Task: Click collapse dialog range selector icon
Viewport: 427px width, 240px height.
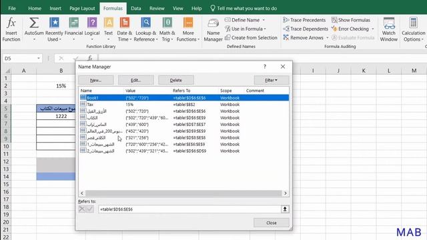Action: pyautogui.click(x=285, y=209)
